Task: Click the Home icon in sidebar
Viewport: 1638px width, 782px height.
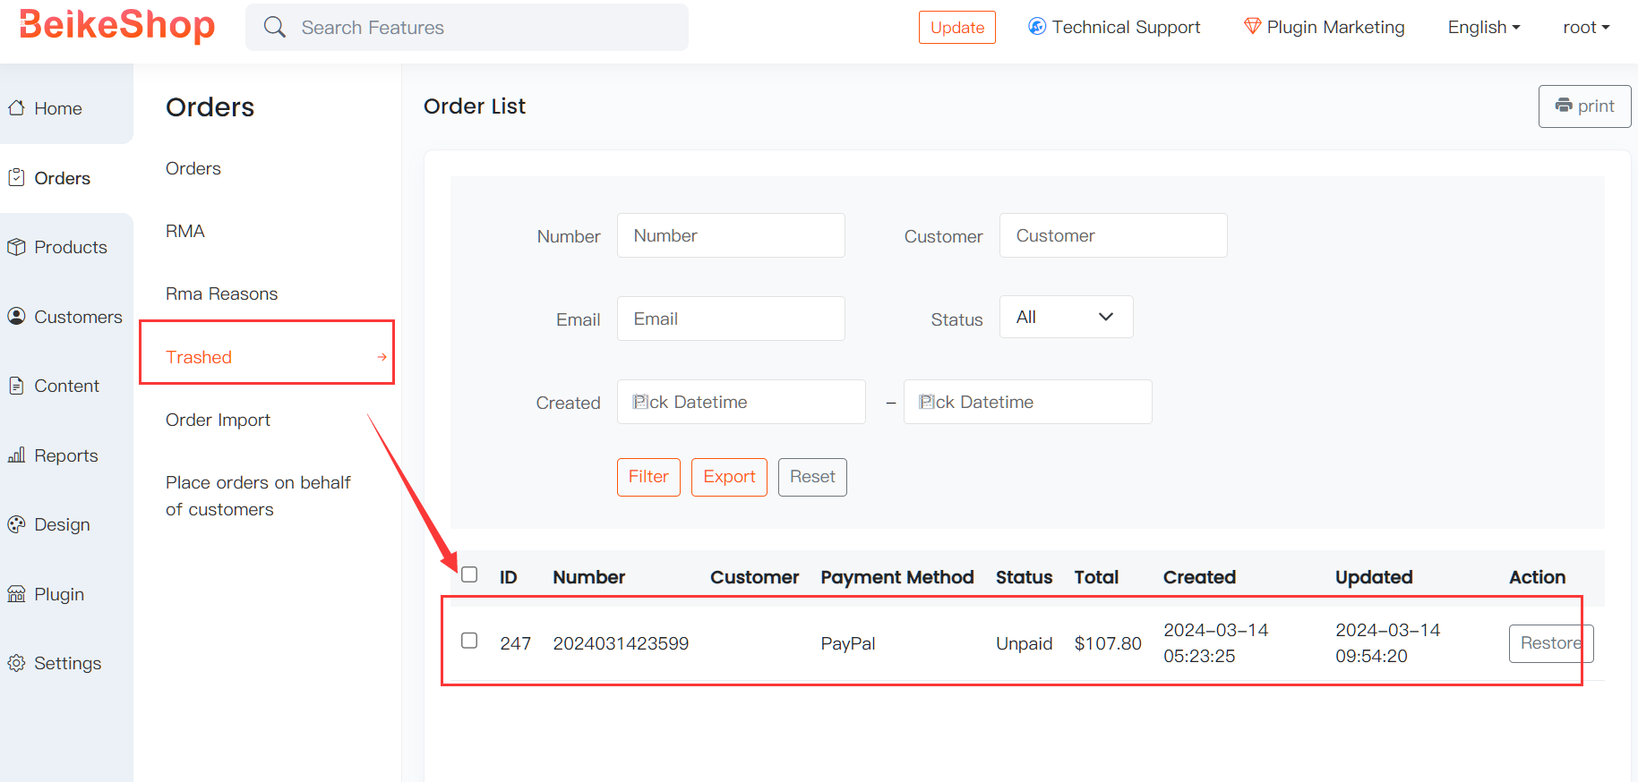Action: tap(16, 108)
